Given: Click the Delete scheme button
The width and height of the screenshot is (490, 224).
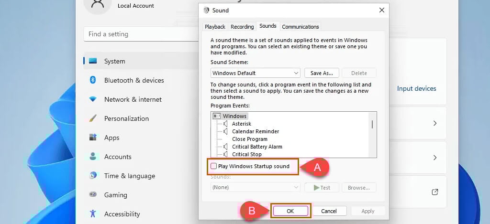Looking at the screenshot, I should [x=359, y=73].
